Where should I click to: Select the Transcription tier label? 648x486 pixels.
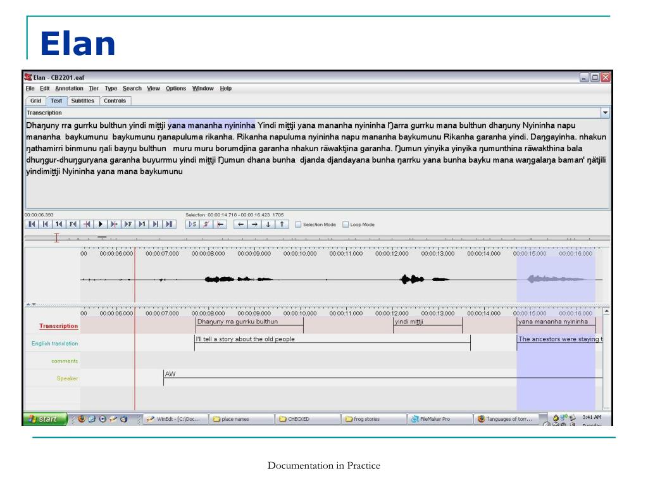[x=59, y=326]
